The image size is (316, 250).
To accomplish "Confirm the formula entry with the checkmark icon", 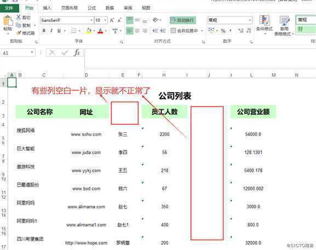I will [x=65, y=53].
